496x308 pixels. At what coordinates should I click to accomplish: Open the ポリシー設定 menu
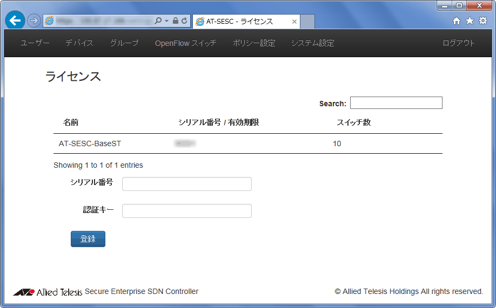(x=254, y=43)
